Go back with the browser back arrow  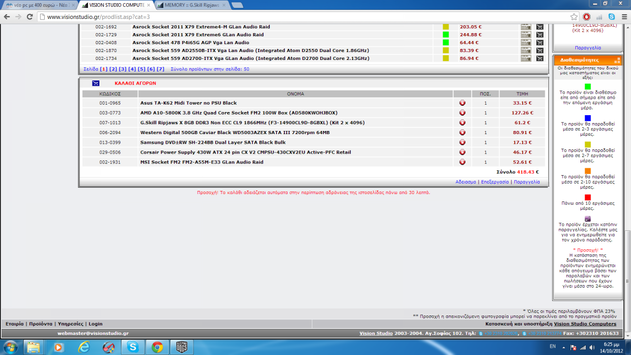point(7,17)
